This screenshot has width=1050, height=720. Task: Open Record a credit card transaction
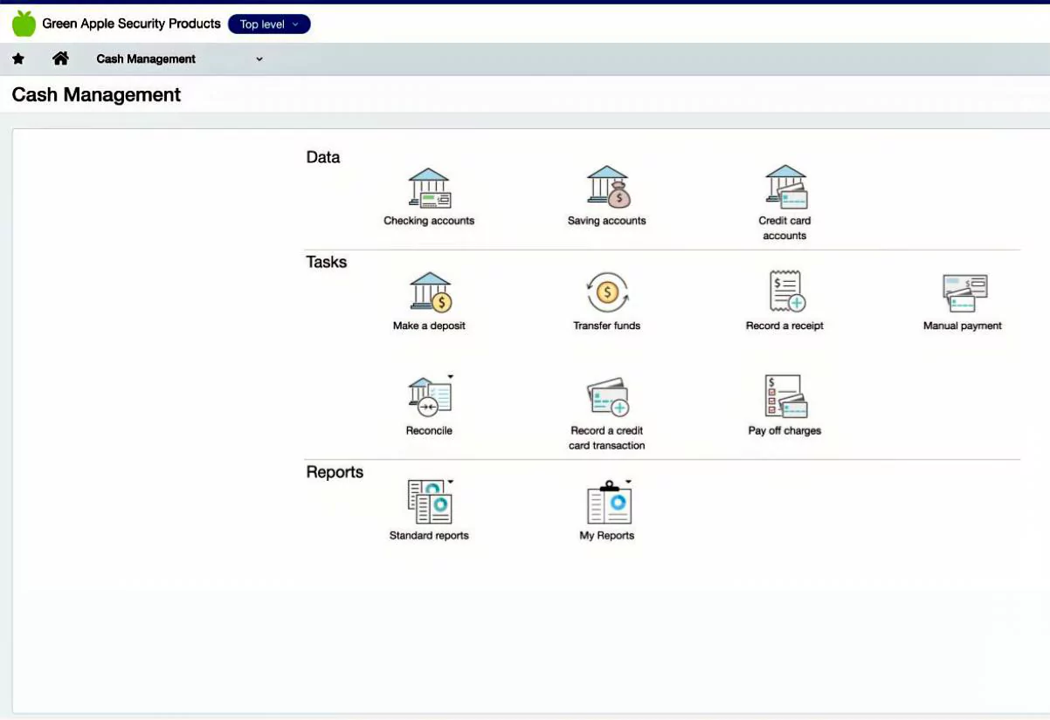click(x=607, y=398)
